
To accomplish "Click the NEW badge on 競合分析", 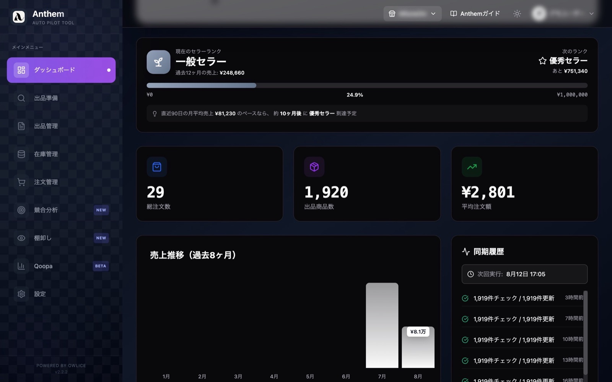I will click(101, 210).
